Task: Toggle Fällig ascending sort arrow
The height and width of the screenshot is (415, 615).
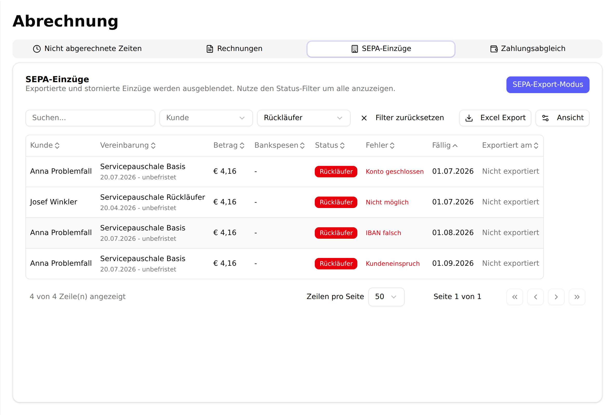Action: tap(455, 146)
